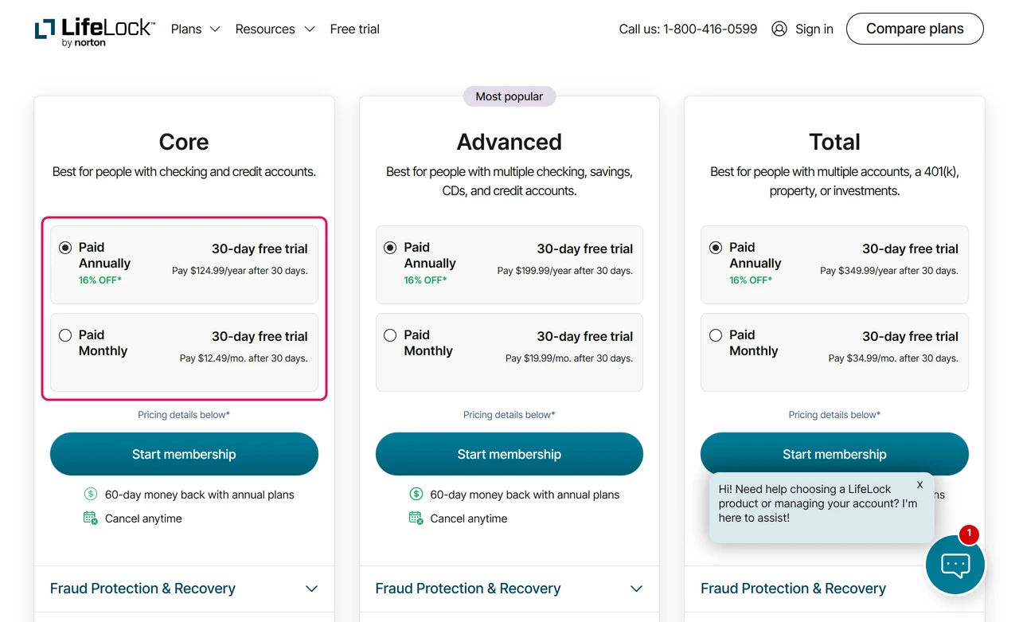The image size is (1019, 622).
Task: Click the Total plan heading
Action: pos(834,142)
